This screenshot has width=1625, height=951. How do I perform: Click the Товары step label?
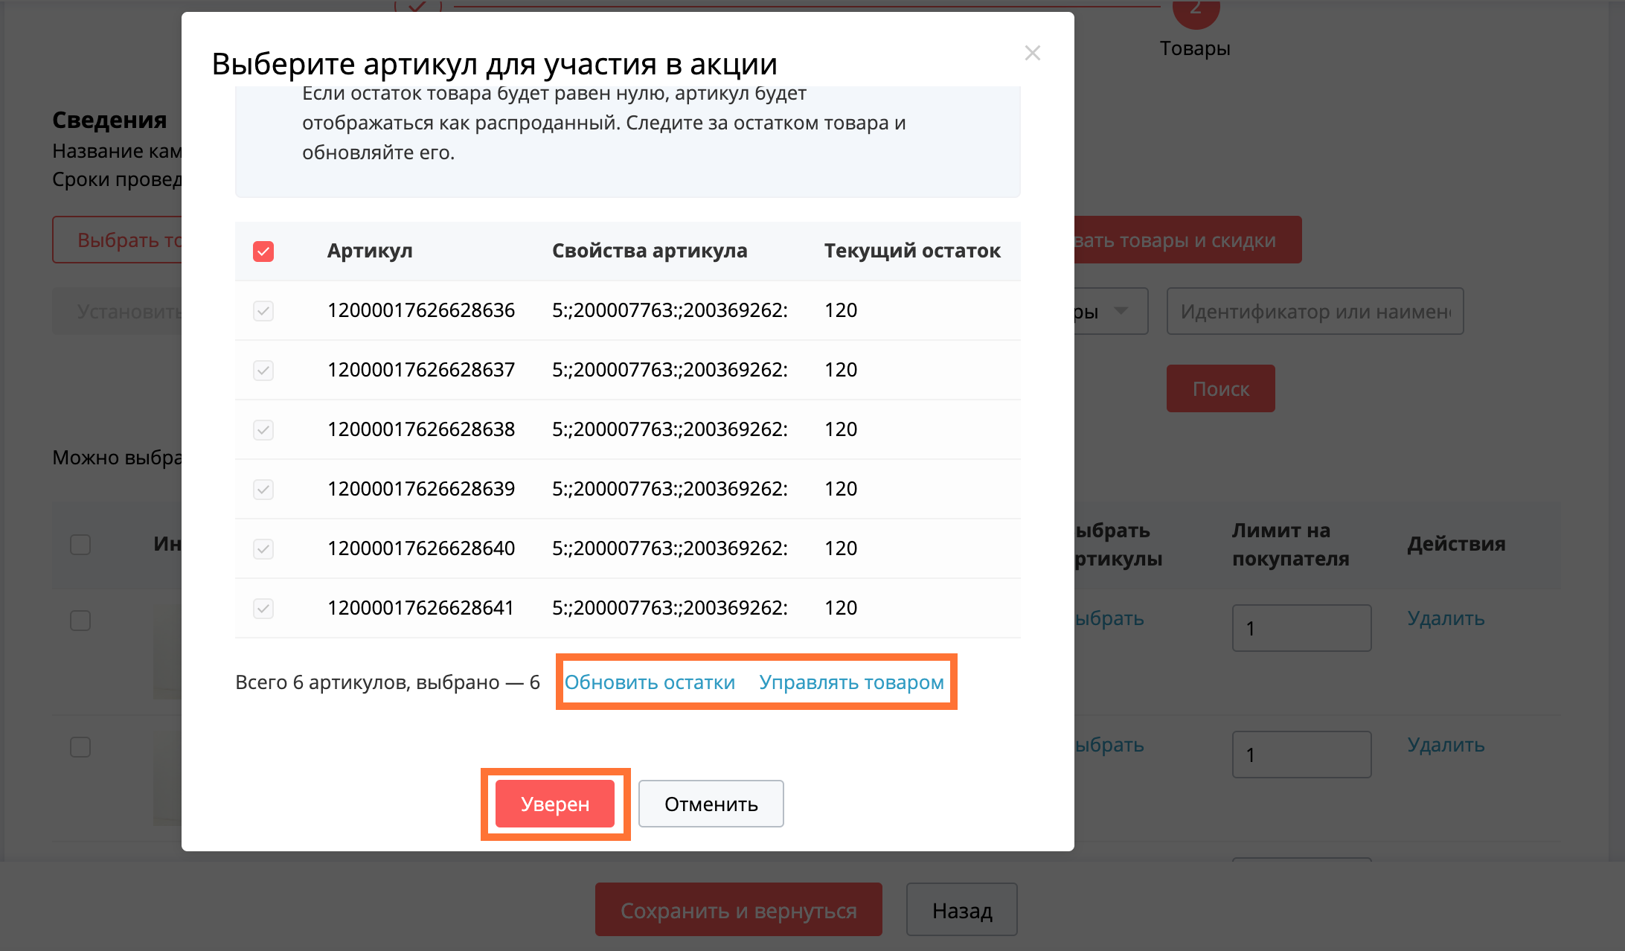click(x=1195, y=48)
